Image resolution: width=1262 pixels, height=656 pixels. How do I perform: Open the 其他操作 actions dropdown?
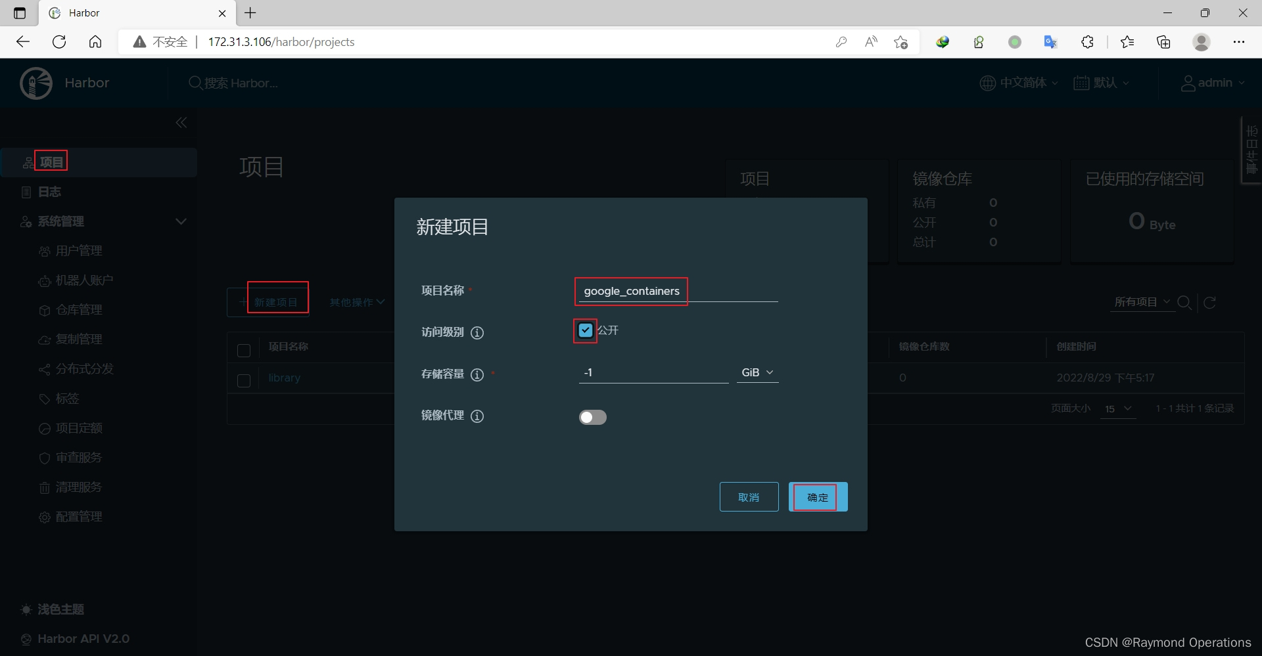click(357, 302)
